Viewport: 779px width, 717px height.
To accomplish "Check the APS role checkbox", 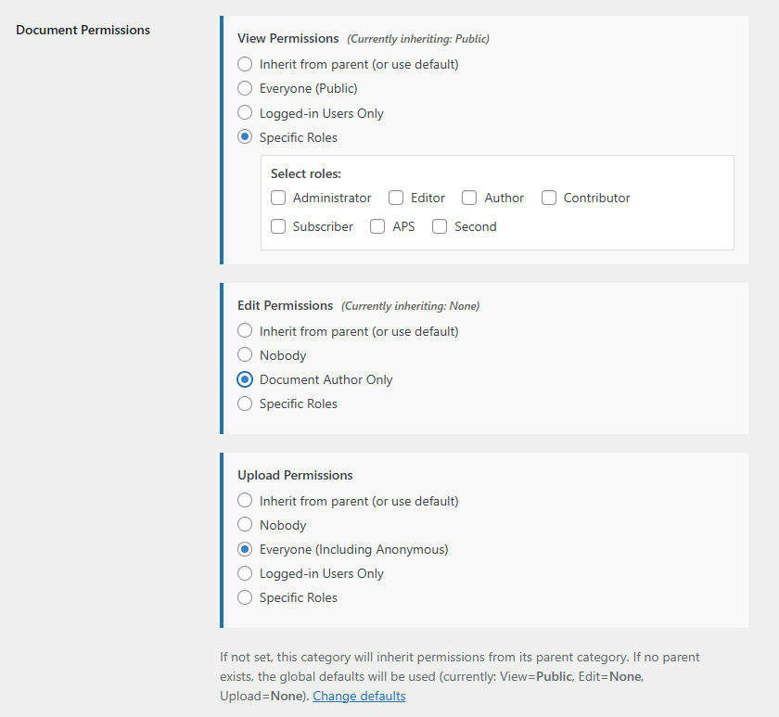I will [x=377, y=226].
